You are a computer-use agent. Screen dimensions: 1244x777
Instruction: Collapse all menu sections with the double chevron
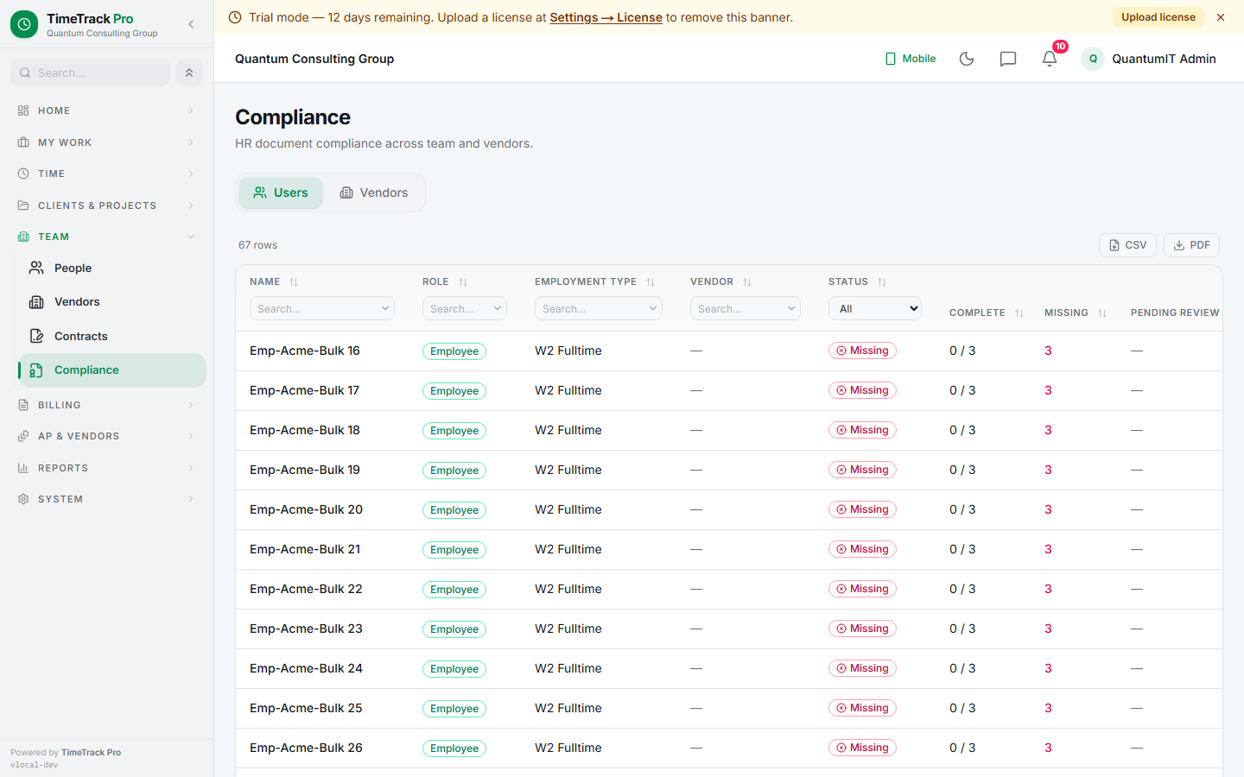(x=189, y=73)
